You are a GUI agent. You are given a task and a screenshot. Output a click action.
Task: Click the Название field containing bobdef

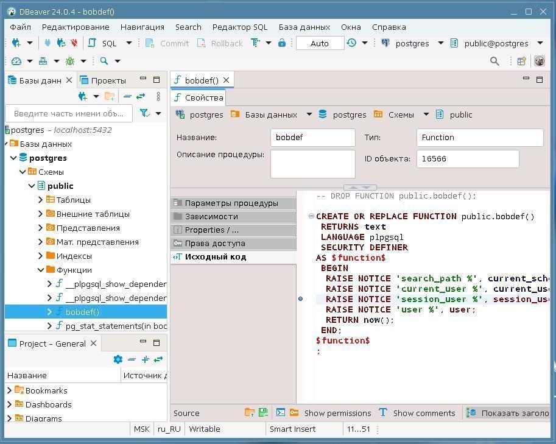(x=312, y=138)
